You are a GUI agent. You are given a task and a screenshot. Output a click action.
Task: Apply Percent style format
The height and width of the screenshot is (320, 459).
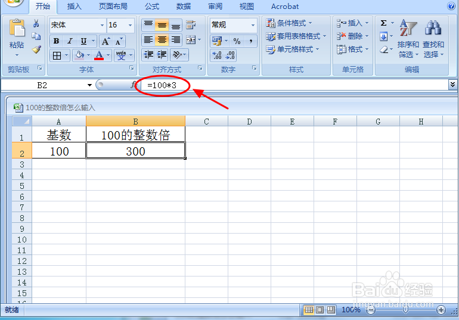(x=237, y=41)
